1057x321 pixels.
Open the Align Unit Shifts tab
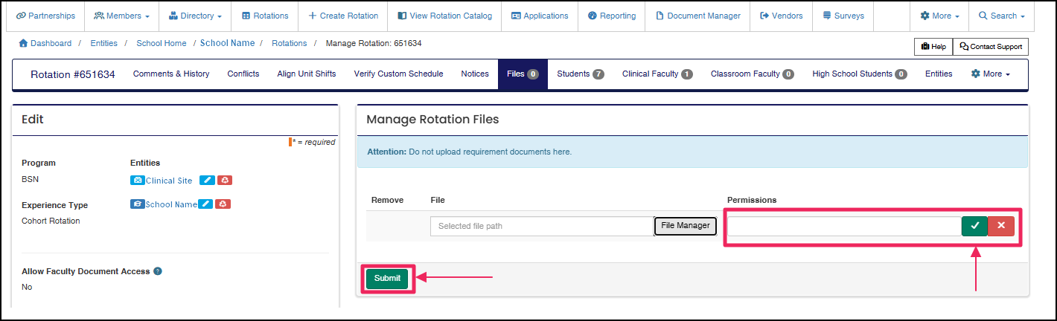307,74
